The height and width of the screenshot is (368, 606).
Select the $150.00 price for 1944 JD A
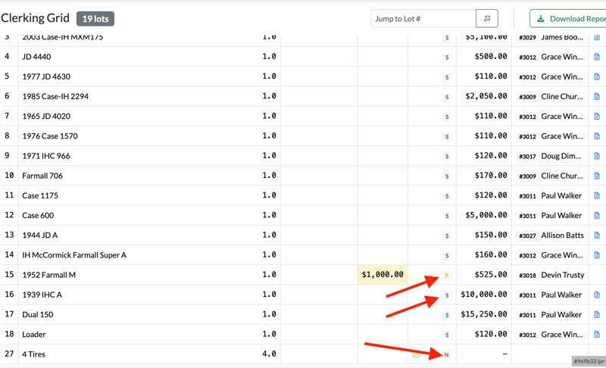491,235
